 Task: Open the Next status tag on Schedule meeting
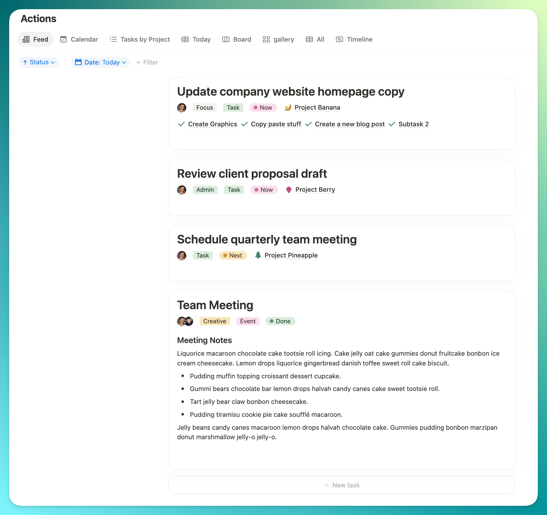click(x=233, y=255)
